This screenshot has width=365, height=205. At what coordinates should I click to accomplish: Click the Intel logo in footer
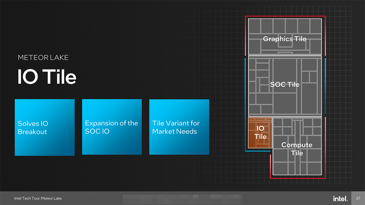point(340,198)
